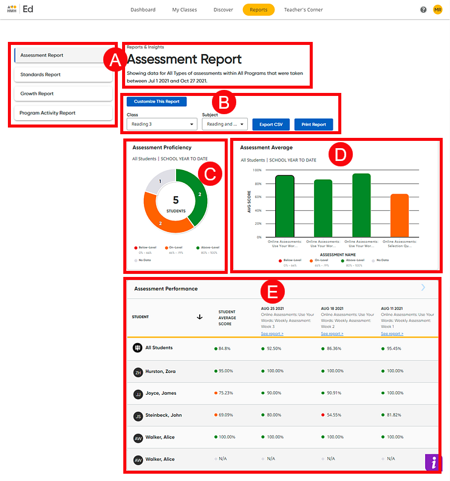
Task: Click the Export CSV button
Action: point(271,125)
